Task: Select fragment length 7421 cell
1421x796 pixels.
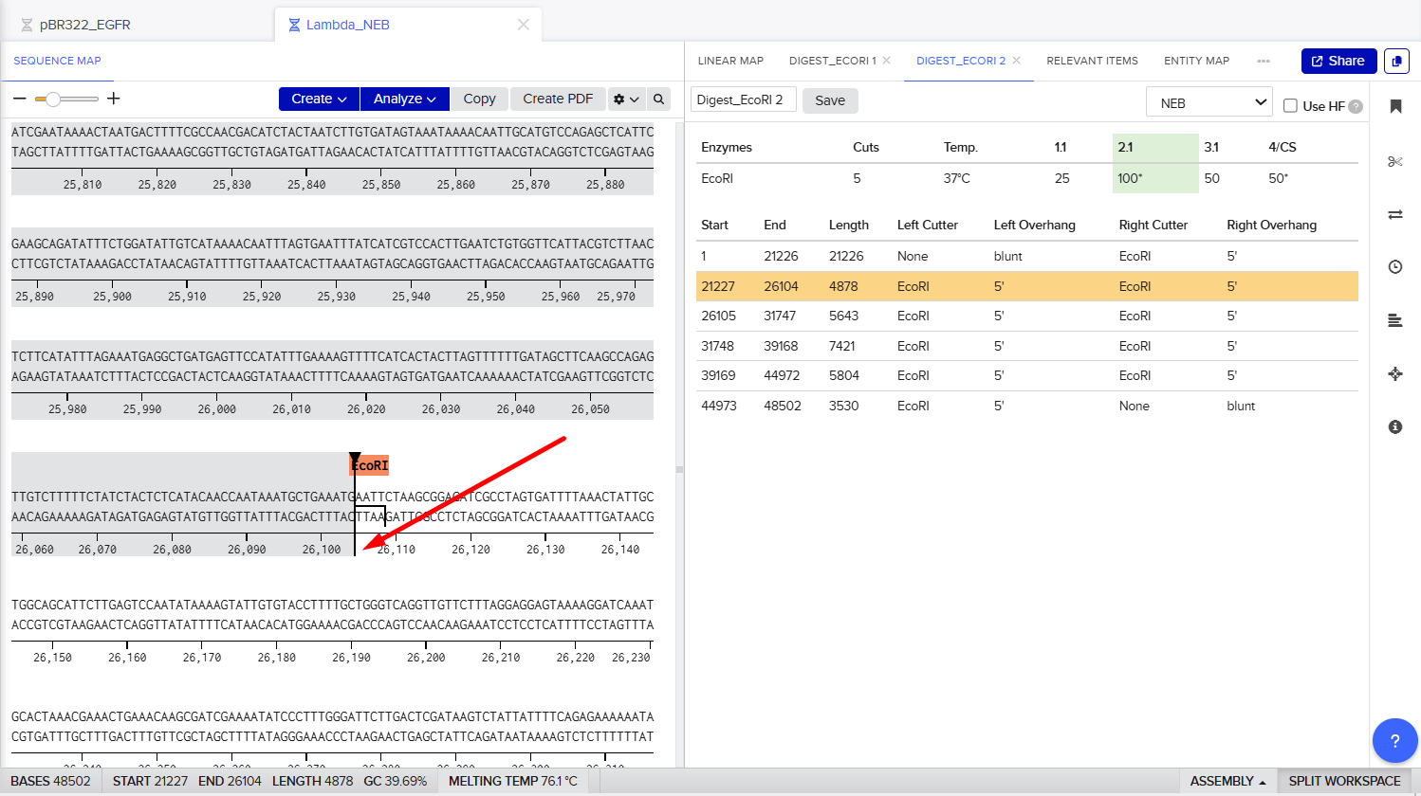Action: (x=842, y=346)
